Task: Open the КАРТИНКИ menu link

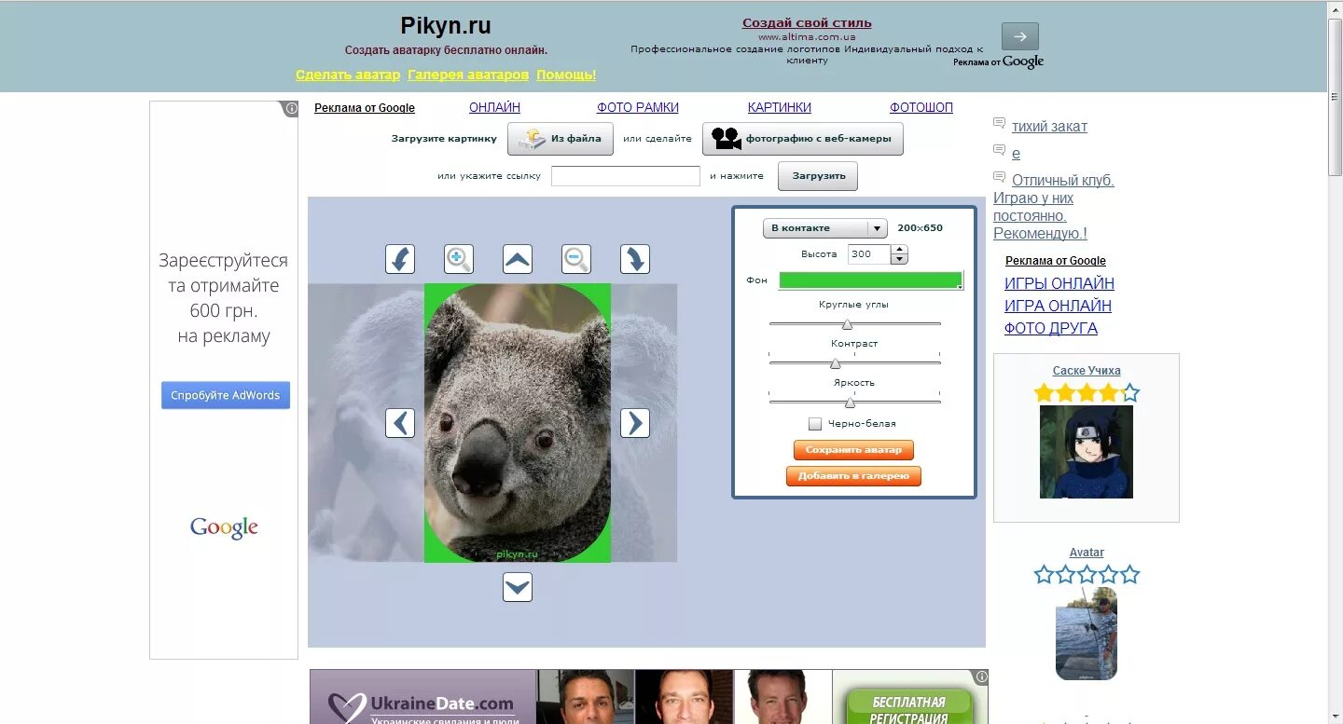Action: (780, 107)
